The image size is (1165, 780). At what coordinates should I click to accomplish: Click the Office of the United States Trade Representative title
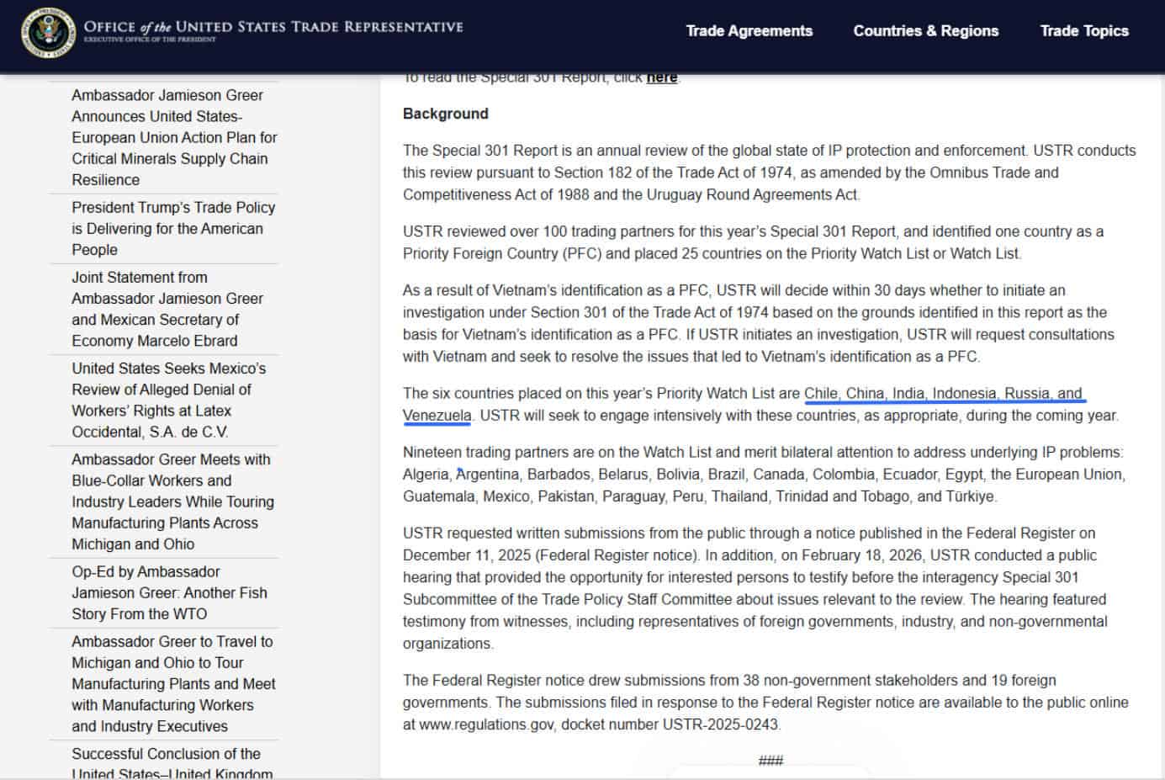(x=273, y=29)
